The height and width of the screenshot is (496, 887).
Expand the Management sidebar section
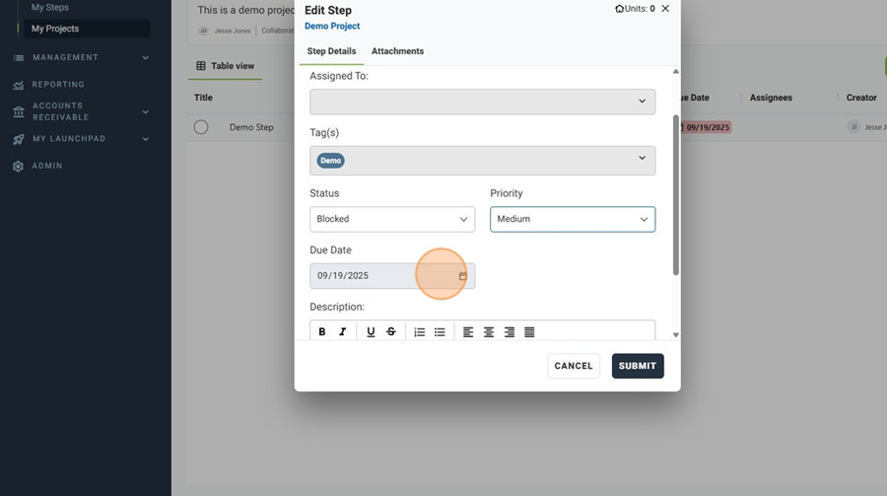(146, 58)
